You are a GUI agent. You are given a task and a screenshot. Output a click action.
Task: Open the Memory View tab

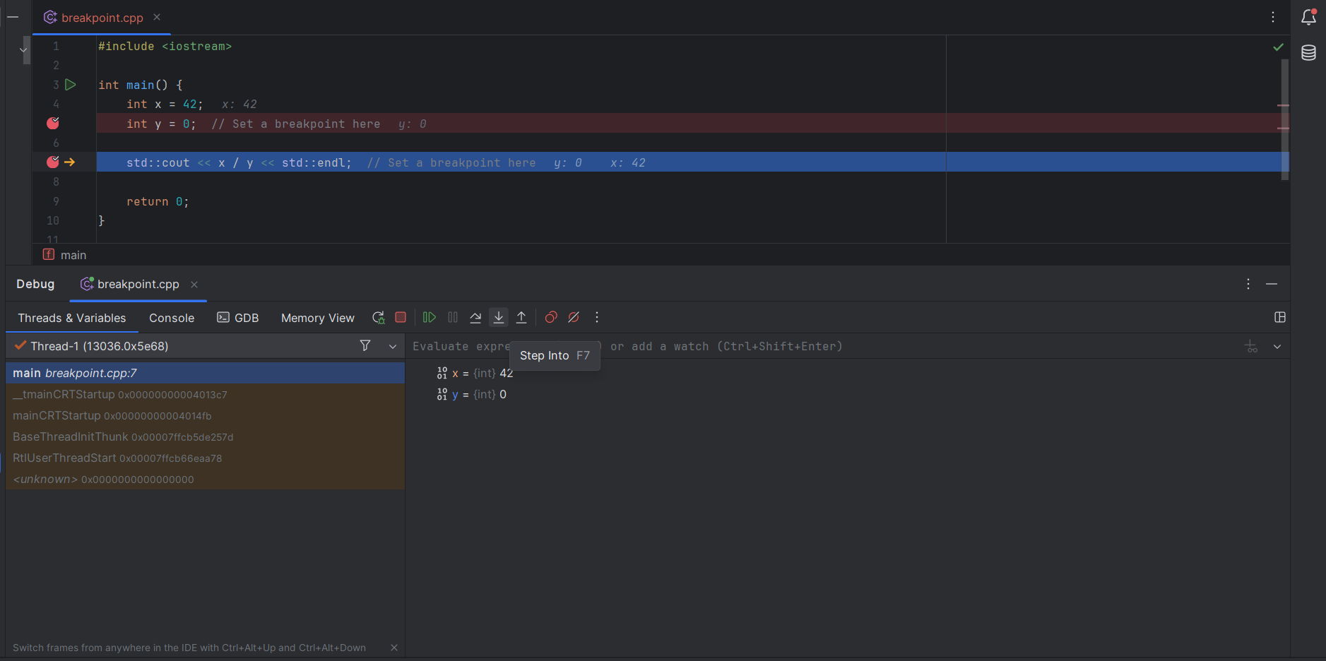[x=318, y=318]
